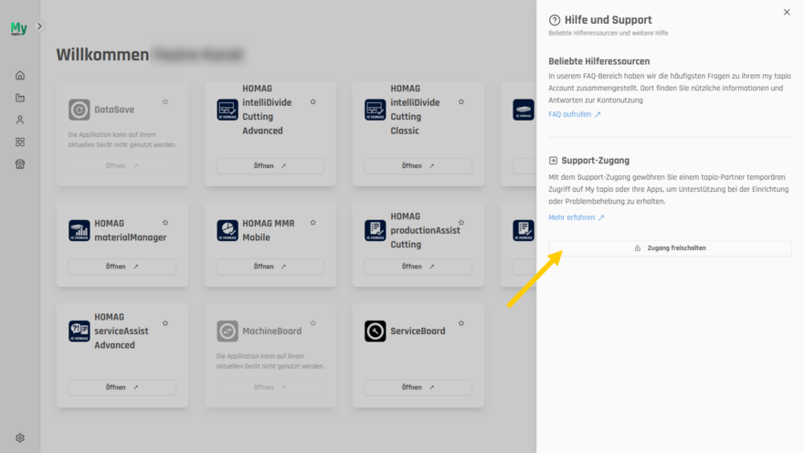Open the FAQ aufrufen link
Viewport: 804px width, 453px height.
(x=575, y=114)
